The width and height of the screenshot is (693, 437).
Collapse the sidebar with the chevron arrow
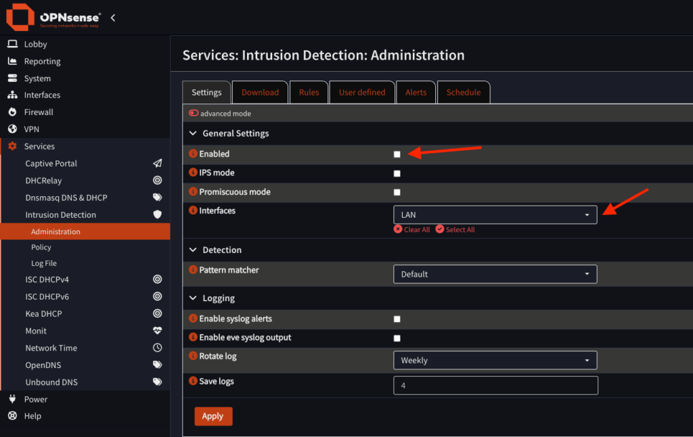[113, 18]
